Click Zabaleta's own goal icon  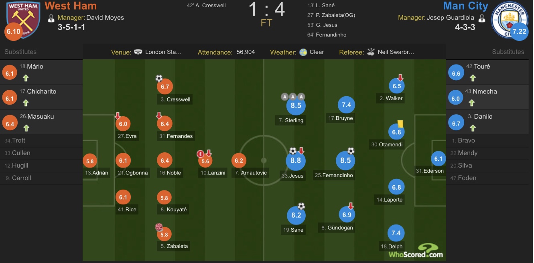point(159,227)
